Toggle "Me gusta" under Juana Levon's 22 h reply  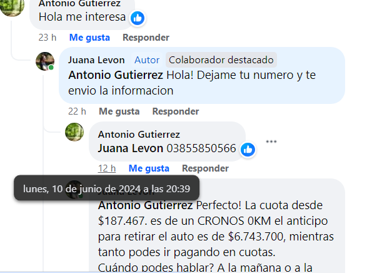(119, 111)
